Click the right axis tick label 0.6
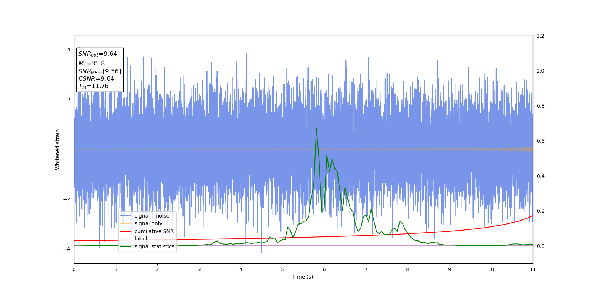The width and height of the screenshot is (592, 296). click(x=540, y=141)
